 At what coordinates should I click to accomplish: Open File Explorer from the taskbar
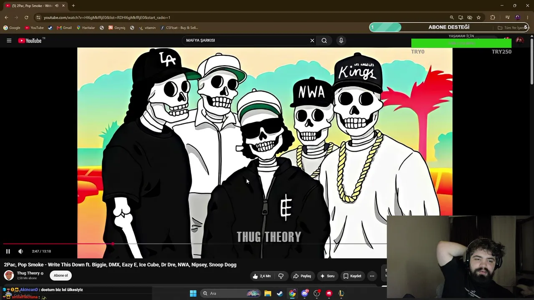[x=268, y=293]
